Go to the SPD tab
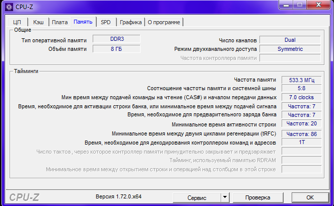The image size is (334, 206). click(x=106, y=22)
